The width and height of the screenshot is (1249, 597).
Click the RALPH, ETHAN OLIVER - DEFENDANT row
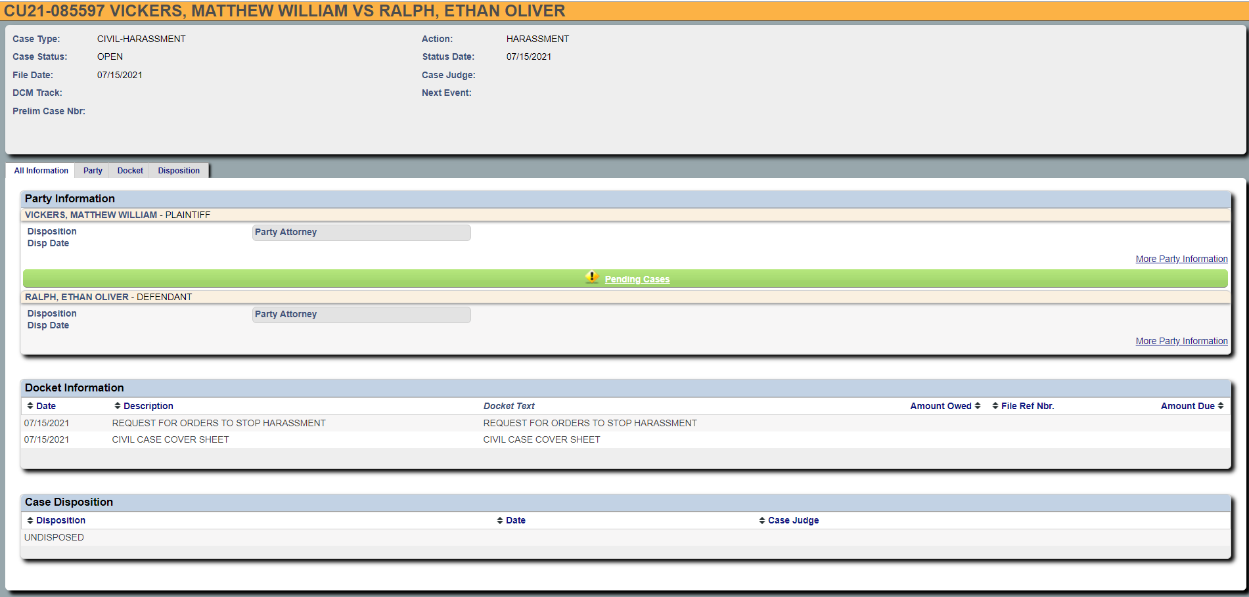[x=626, y=297]
